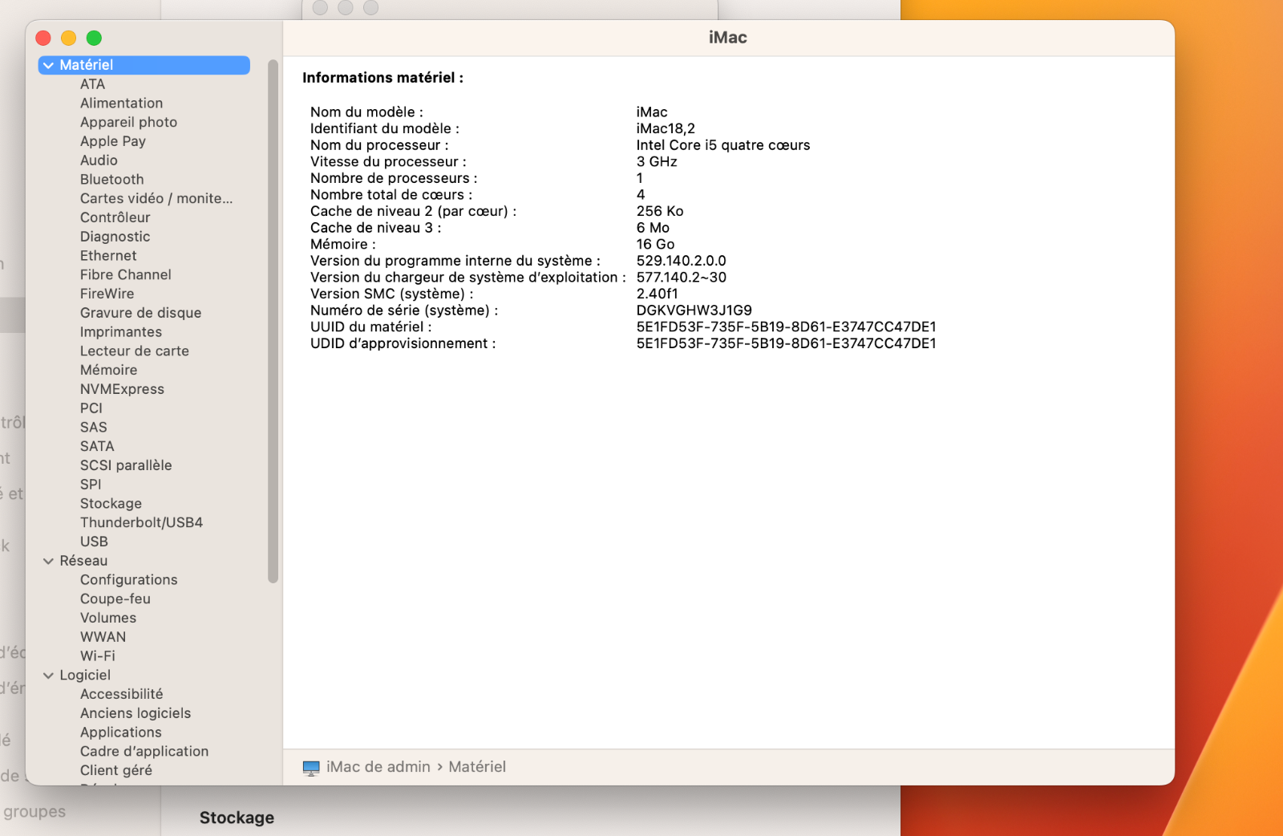This screenshot has width=1283, height=836.
Task: Zoom the iMac window with green button
Action: (94, 38)
